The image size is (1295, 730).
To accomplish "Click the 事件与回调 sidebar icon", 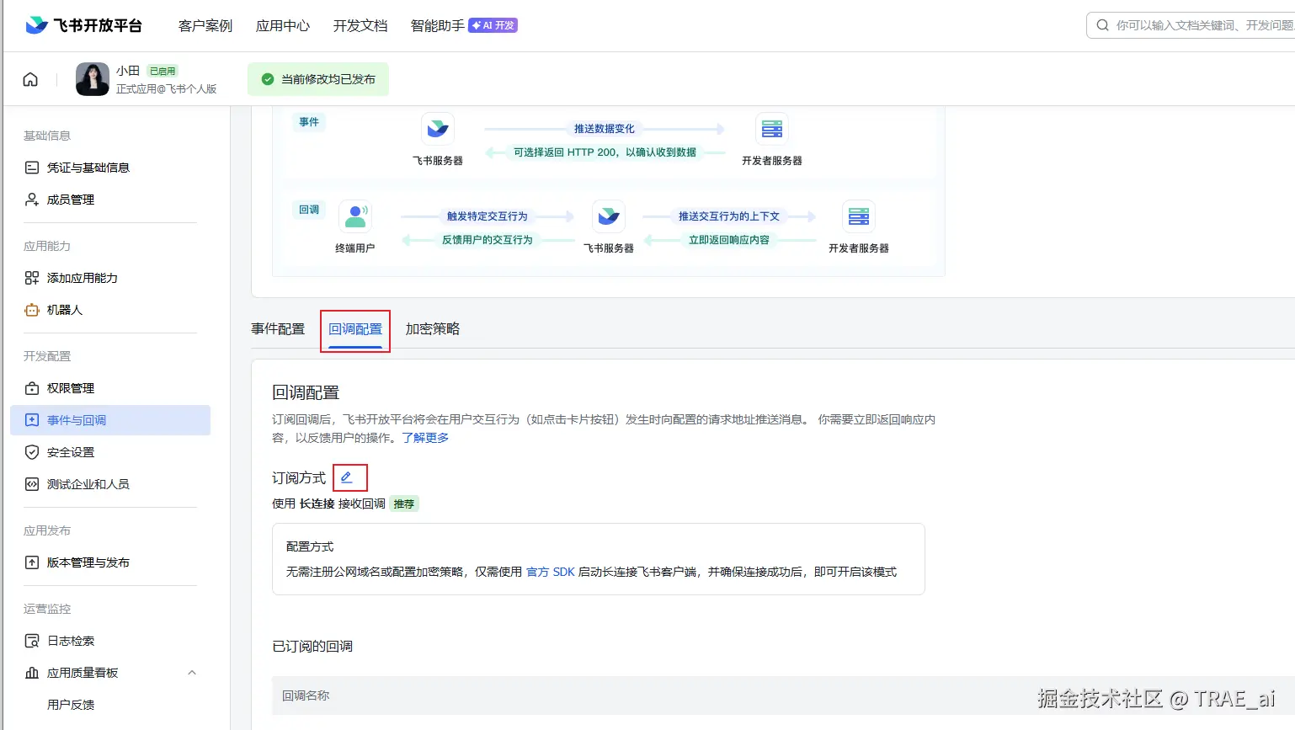I will tap(32, 420).
